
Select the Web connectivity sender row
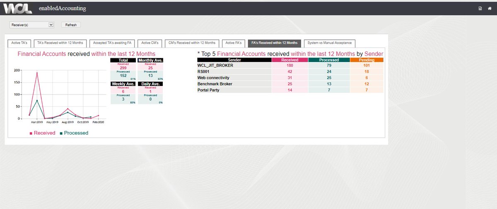click(x=290, y=78)
